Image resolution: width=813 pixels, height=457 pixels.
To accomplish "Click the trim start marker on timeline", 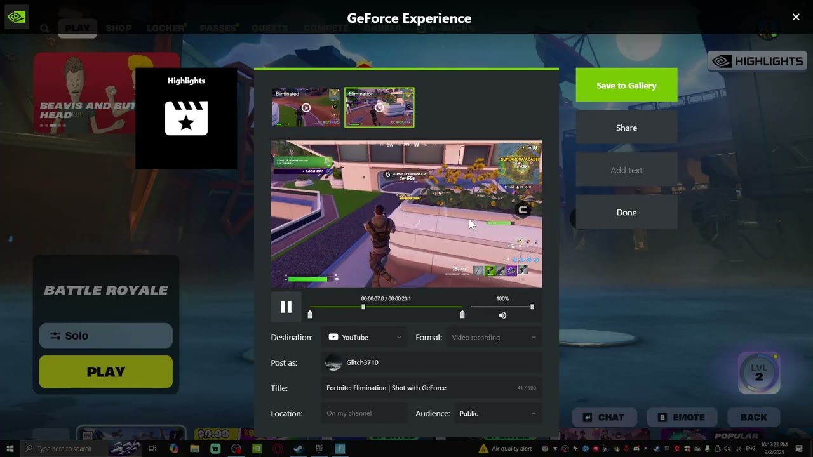I will 310,314.
